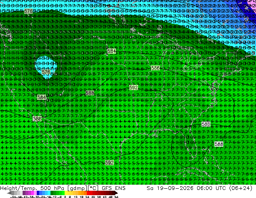Select the 592 contour label over the Gulf of Mexico
The height and width of the screenshot is (198, 256).
pos(109,162)
